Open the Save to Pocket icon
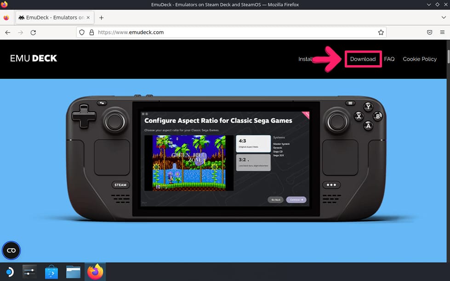Screen dimensions: 450x281 [429, 33]
